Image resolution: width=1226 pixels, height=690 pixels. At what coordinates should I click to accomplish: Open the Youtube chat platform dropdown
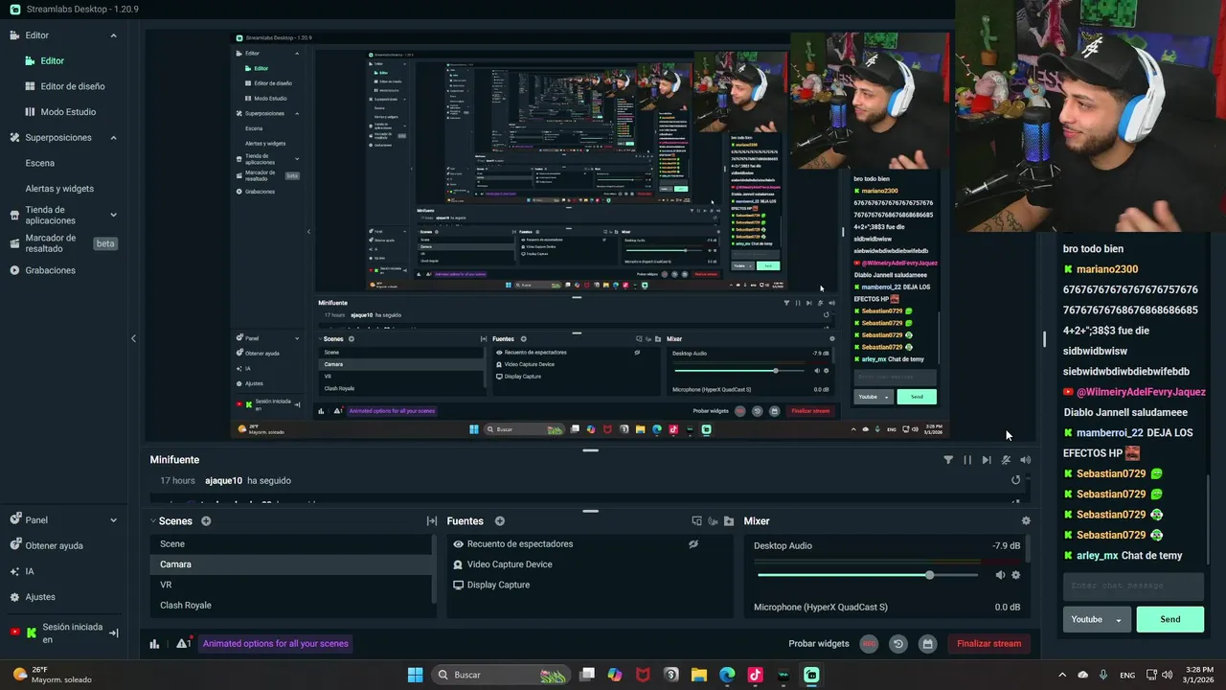(x=1097, y=619)
